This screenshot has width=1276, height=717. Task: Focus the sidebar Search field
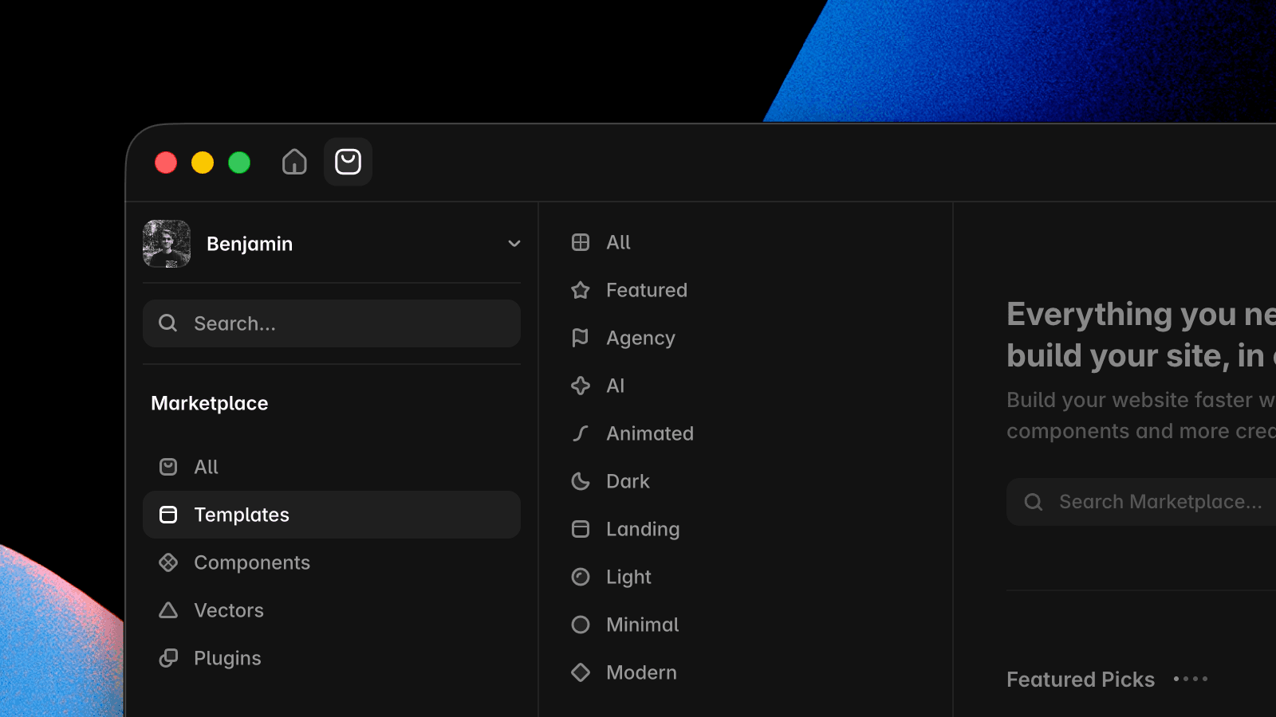point(332,323)
